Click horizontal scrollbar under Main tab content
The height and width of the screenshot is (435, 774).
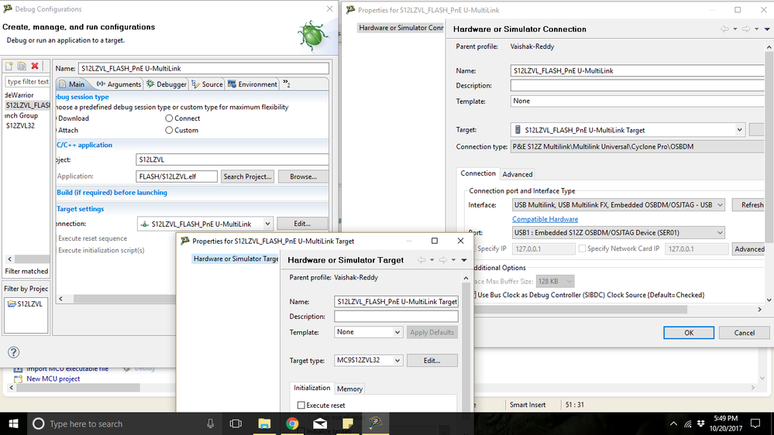coord(125,298)
